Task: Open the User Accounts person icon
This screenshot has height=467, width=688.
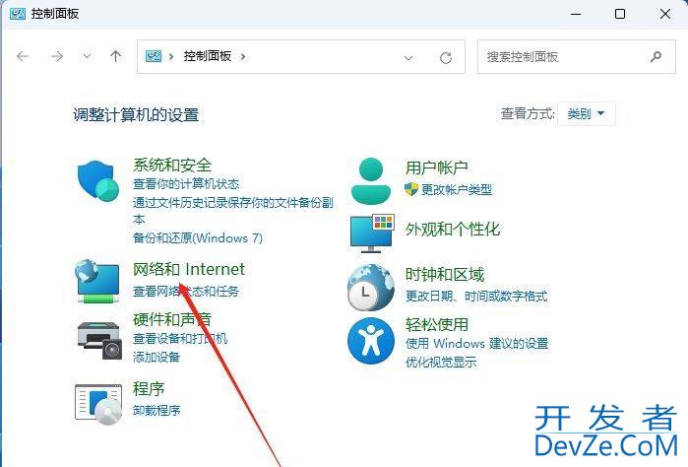Action: 371,181
